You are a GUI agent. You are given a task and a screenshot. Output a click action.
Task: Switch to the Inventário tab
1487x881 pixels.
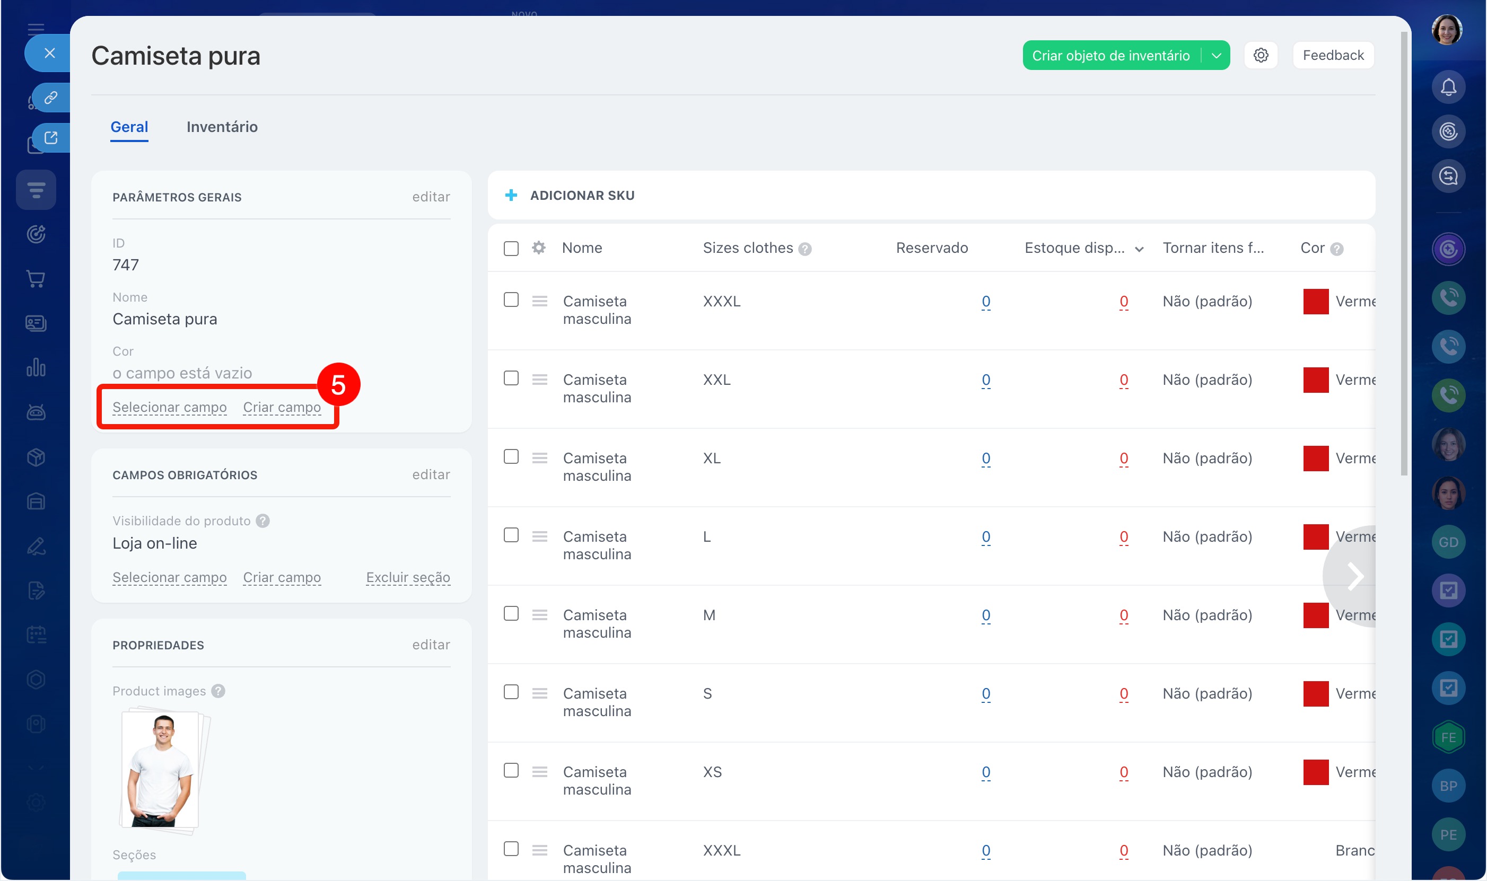point(222,127)
